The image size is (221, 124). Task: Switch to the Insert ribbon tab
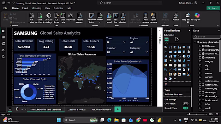coord(25,8)
